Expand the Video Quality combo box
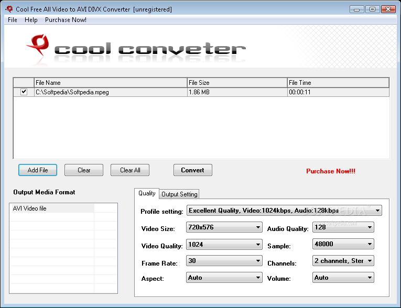Screen dimensions: 401x308 pos(224,245)
